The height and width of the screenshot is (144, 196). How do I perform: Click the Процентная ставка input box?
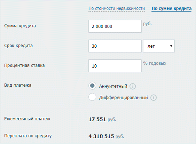point(115,66)
